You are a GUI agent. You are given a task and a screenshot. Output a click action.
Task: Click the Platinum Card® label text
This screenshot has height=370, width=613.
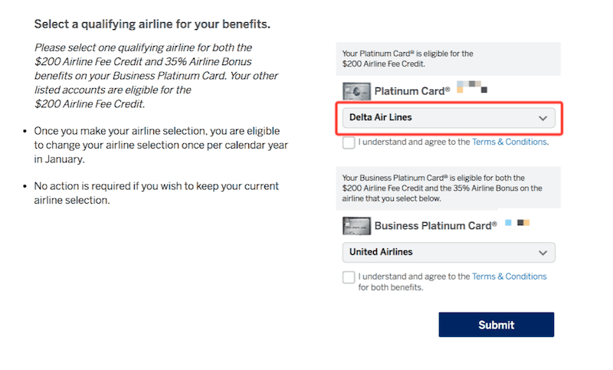412,91
